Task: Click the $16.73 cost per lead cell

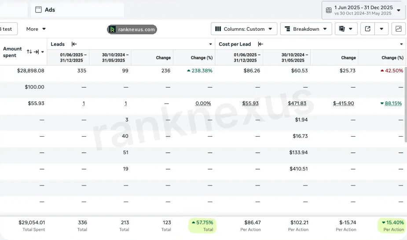Action: (x=300, y=136)
